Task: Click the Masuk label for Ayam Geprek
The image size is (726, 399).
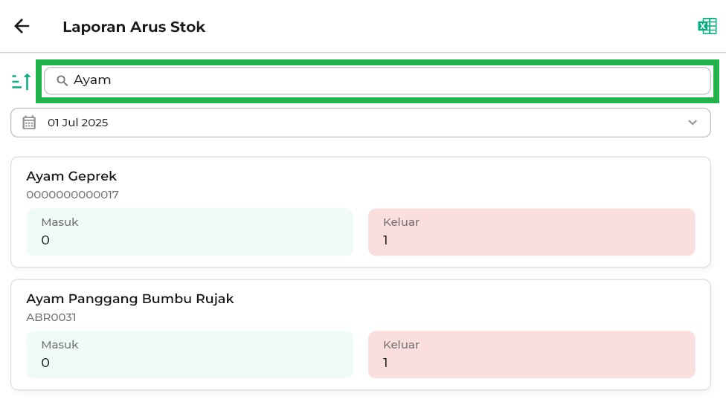Action: (x=60, y=221)
